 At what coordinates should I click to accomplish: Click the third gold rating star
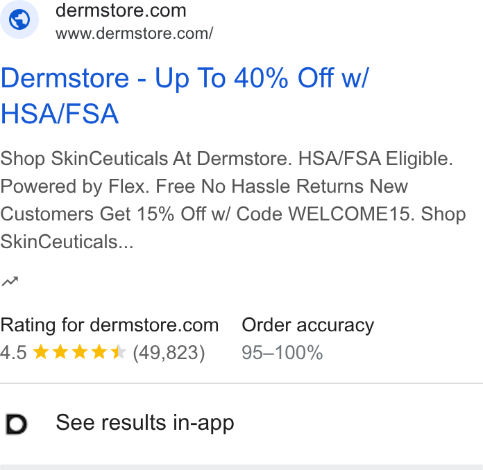point(80,352)
